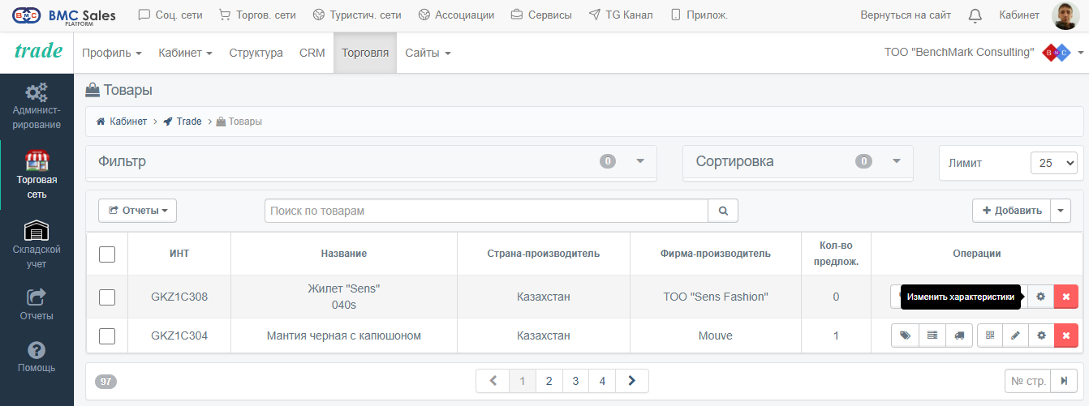Open TG Канал link
1089x406 pixels.
click(x=621, y=15)
